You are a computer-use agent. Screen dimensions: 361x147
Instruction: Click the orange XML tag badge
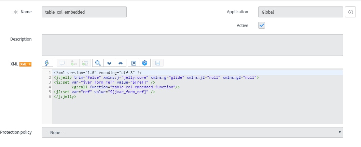tap(25, 64)
